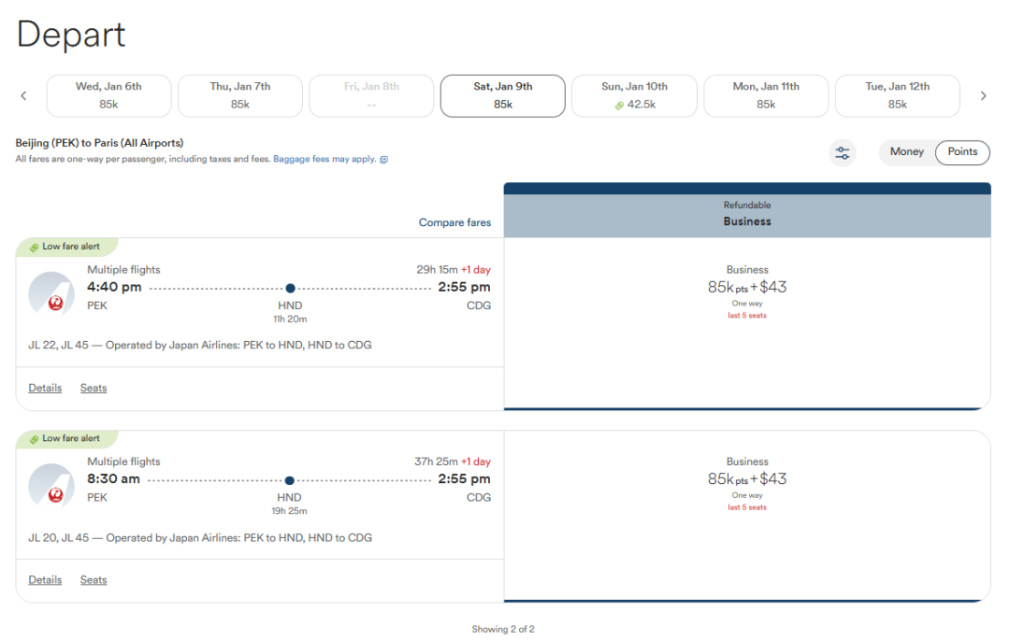Click Japan Airlines logo on 4:40 pm flight
The image size is (1010, 640).
pyautogui.click(x=51, y=294)
